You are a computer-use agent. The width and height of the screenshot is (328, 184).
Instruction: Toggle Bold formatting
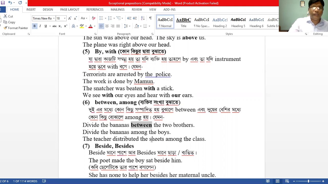tap(34, 26)
